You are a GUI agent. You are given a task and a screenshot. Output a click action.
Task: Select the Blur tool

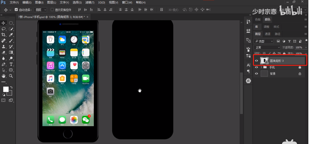click(3, 58)
